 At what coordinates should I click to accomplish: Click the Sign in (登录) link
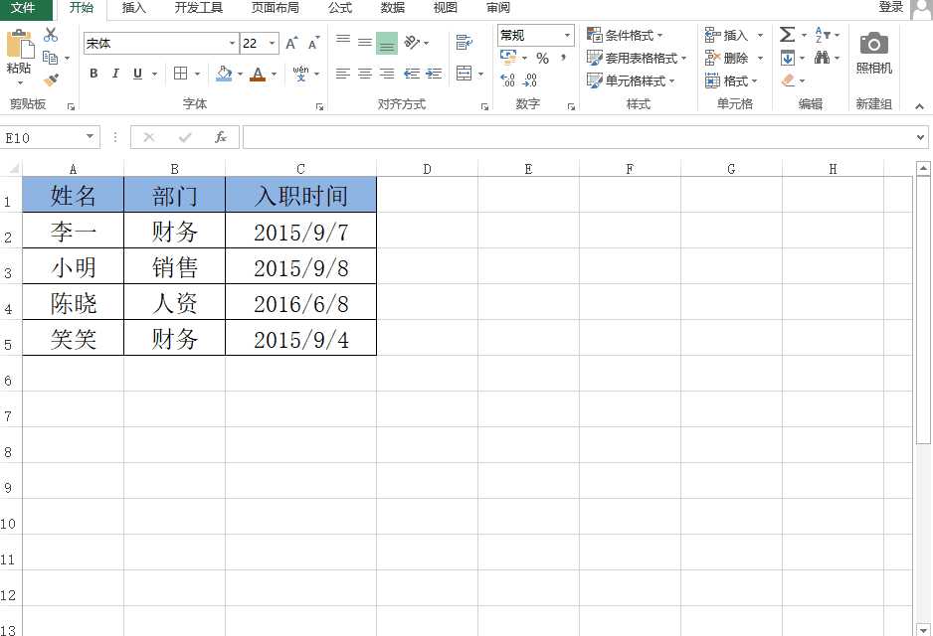pyautogui.click(x=891, y=7)
